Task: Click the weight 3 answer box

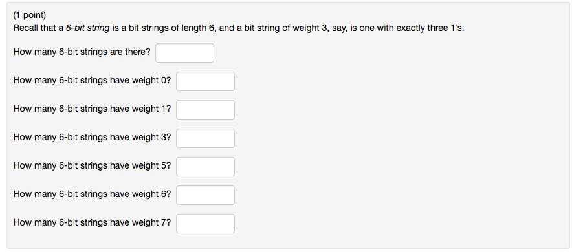Action: (205, 138)
